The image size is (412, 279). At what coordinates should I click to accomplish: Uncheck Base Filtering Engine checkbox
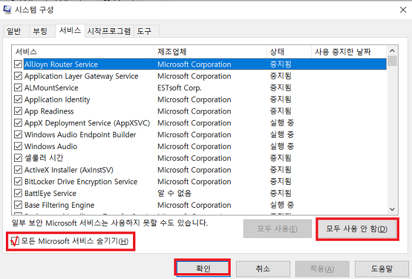click(x=18, y=205)
